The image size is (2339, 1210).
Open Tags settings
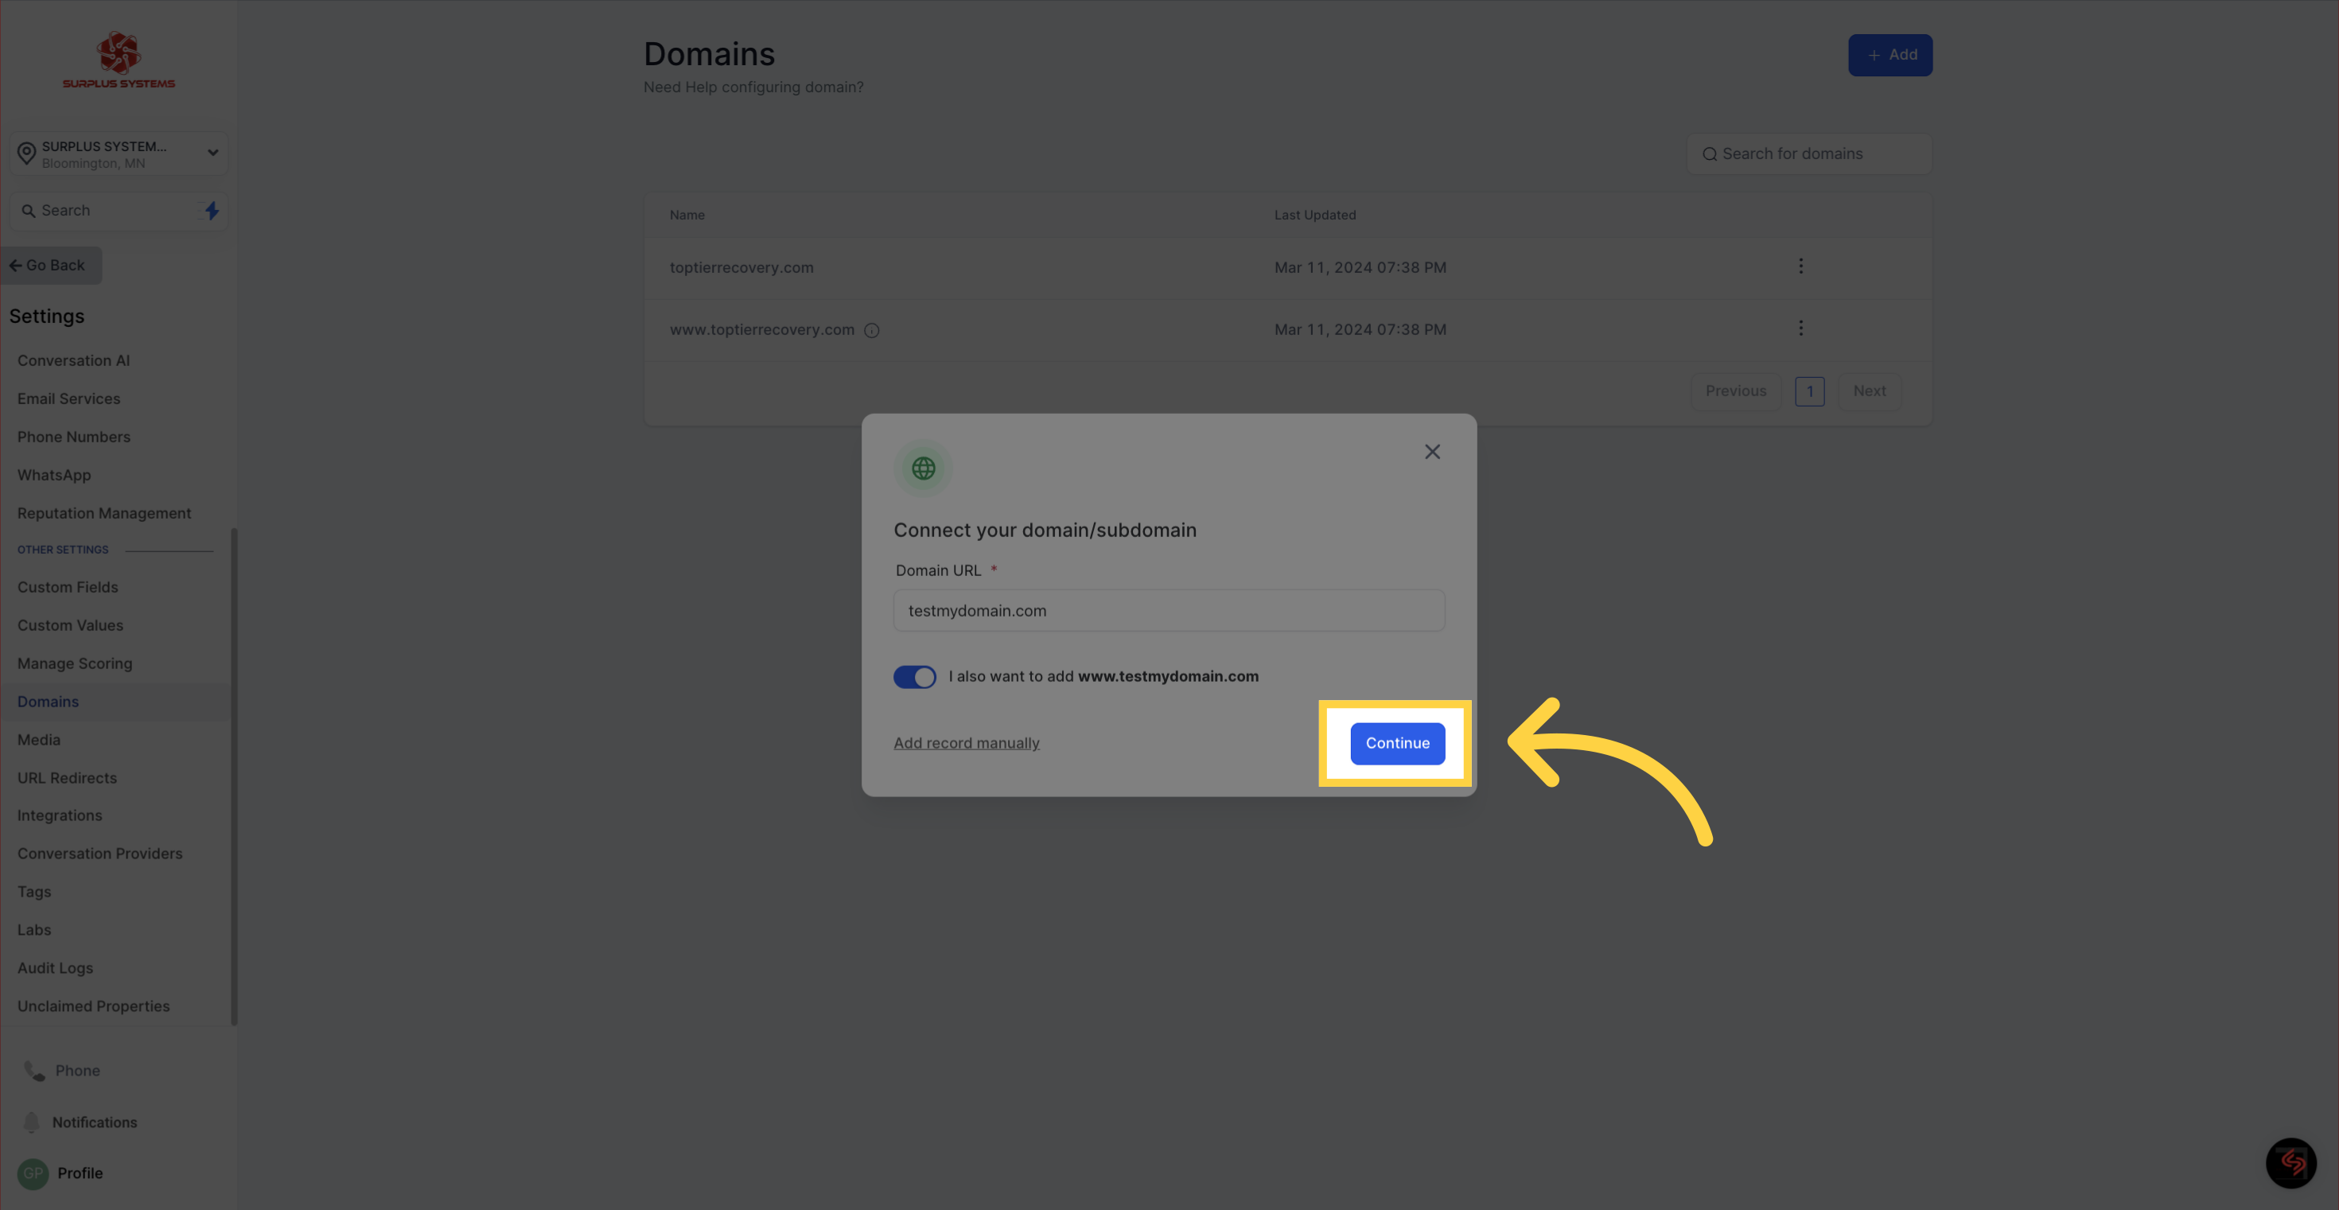click(x=33, y=891)
